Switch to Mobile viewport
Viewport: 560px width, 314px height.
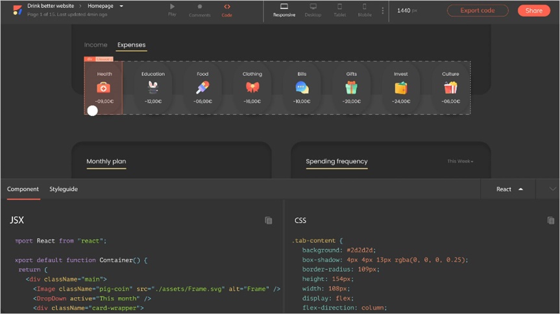coord(365,10)
